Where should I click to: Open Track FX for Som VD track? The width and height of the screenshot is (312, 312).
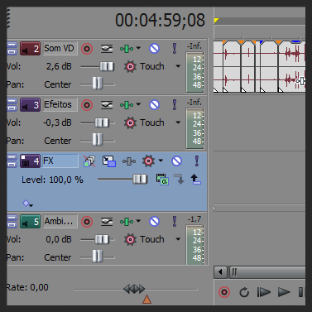click(127, 49)
